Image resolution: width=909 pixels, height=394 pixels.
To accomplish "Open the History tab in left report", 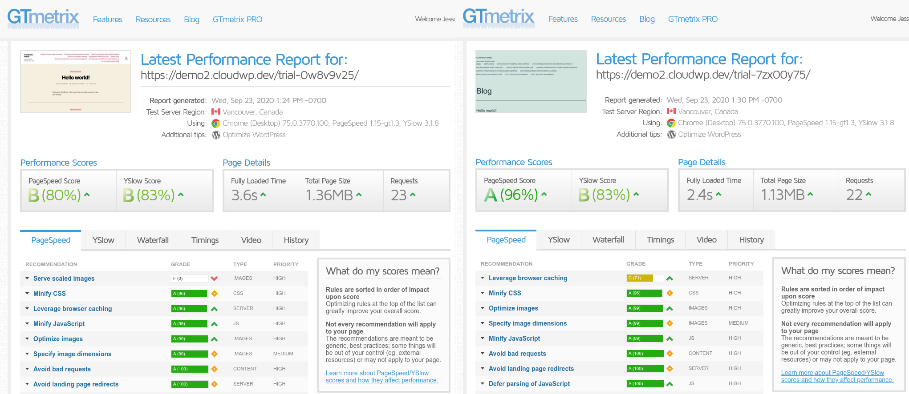I will pyautogui.click(x=296, y=240).
